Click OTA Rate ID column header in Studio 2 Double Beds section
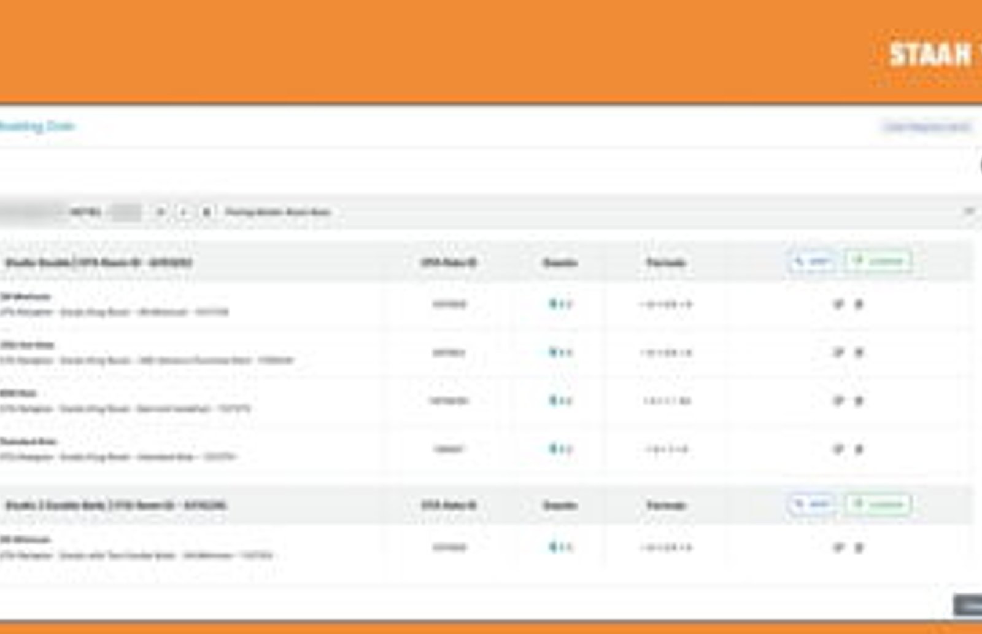 [x=449, y=506]
